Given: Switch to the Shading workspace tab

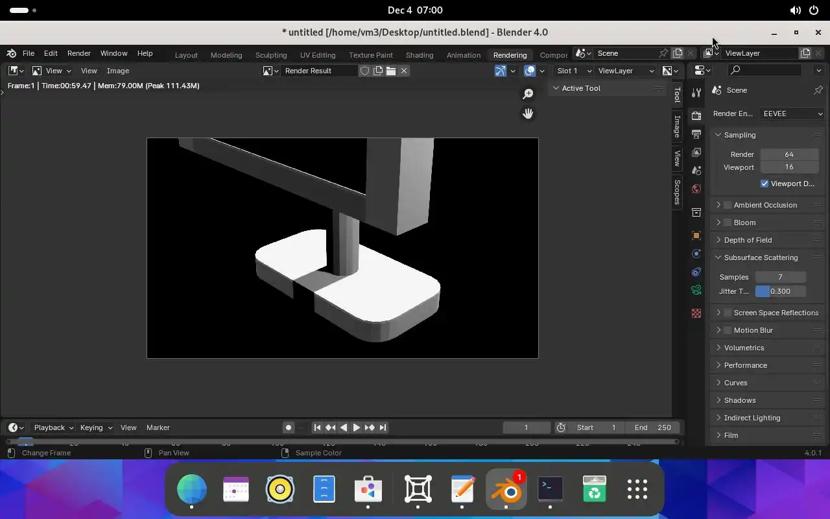Looking at the screenshot, I should click(420, 55).
